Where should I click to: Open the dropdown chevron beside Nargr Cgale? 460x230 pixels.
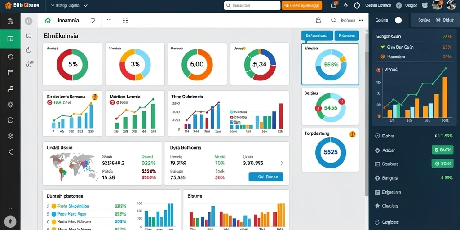point(85,5)
